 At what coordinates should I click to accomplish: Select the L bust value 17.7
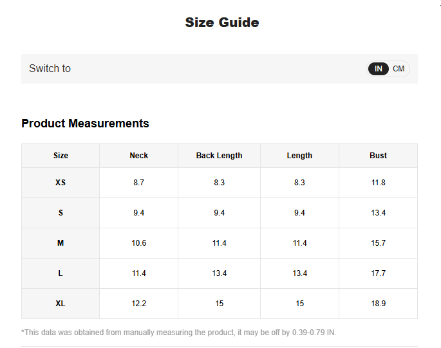tap(378, 273)
